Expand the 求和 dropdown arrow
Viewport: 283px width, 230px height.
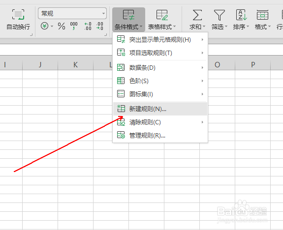[204, 27]
